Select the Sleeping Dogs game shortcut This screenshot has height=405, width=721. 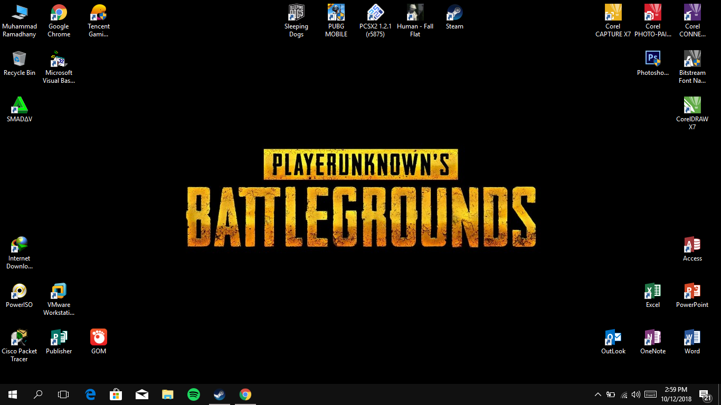point(296,21)
